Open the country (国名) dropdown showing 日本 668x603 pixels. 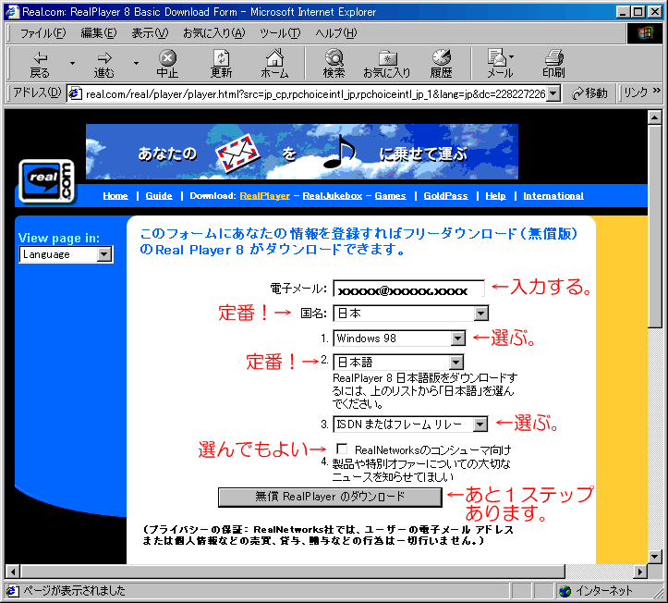tap(410, 314)
